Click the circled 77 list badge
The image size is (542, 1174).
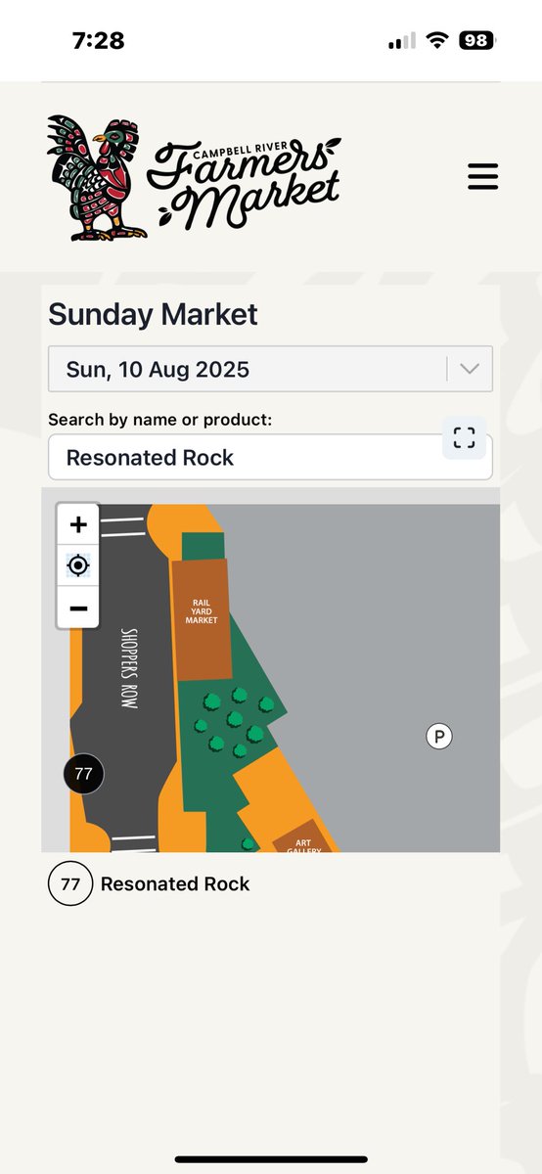click(x=70, y=883)
